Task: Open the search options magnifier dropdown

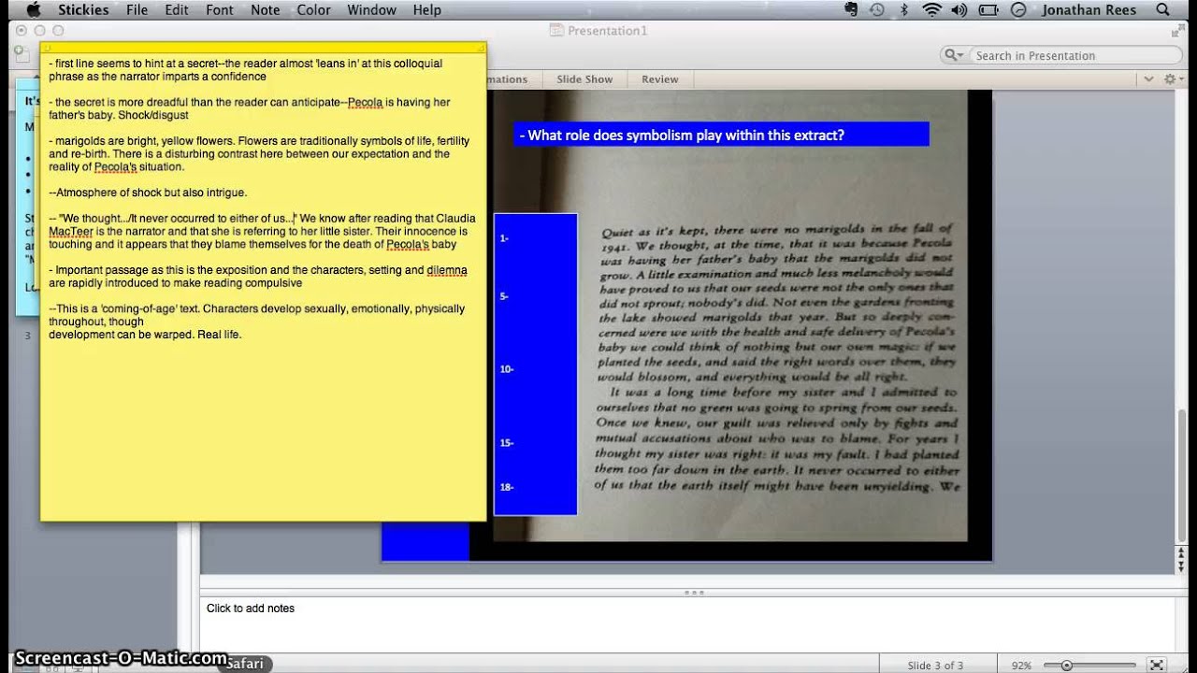Action: [x=953, y=55]
